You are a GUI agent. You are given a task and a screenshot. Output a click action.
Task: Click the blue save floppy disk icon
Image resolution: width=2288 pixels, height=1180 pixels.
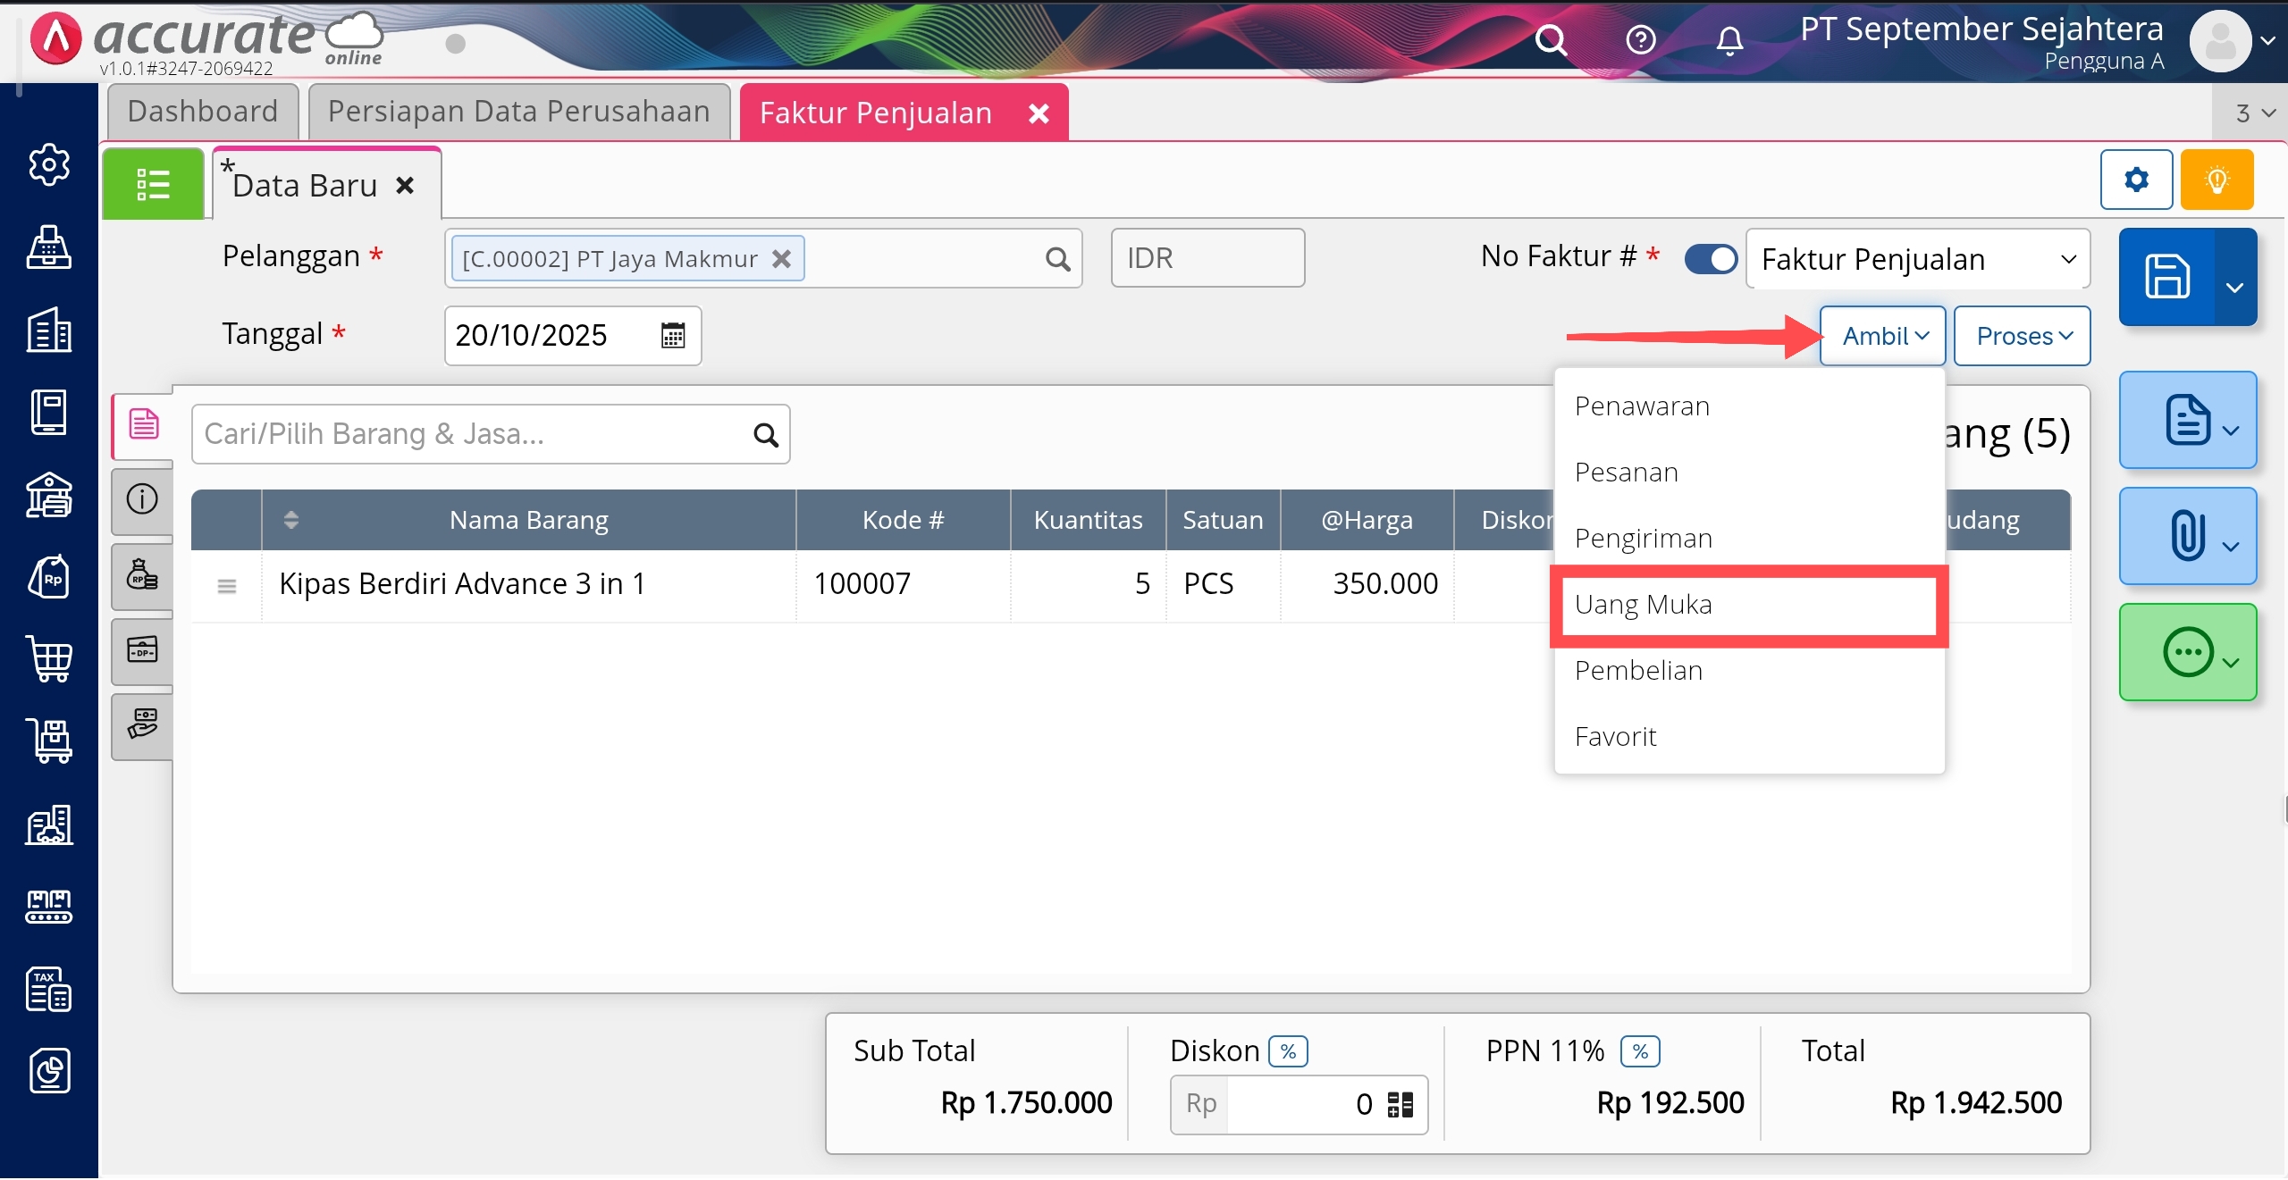point(2166,277)
